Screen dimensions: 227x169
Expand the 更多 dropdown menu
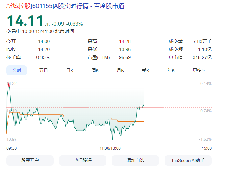tap(199, 70)
